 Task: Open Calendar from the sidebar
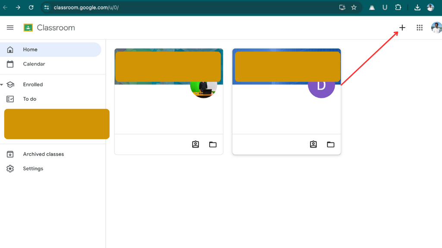point(33,64)
